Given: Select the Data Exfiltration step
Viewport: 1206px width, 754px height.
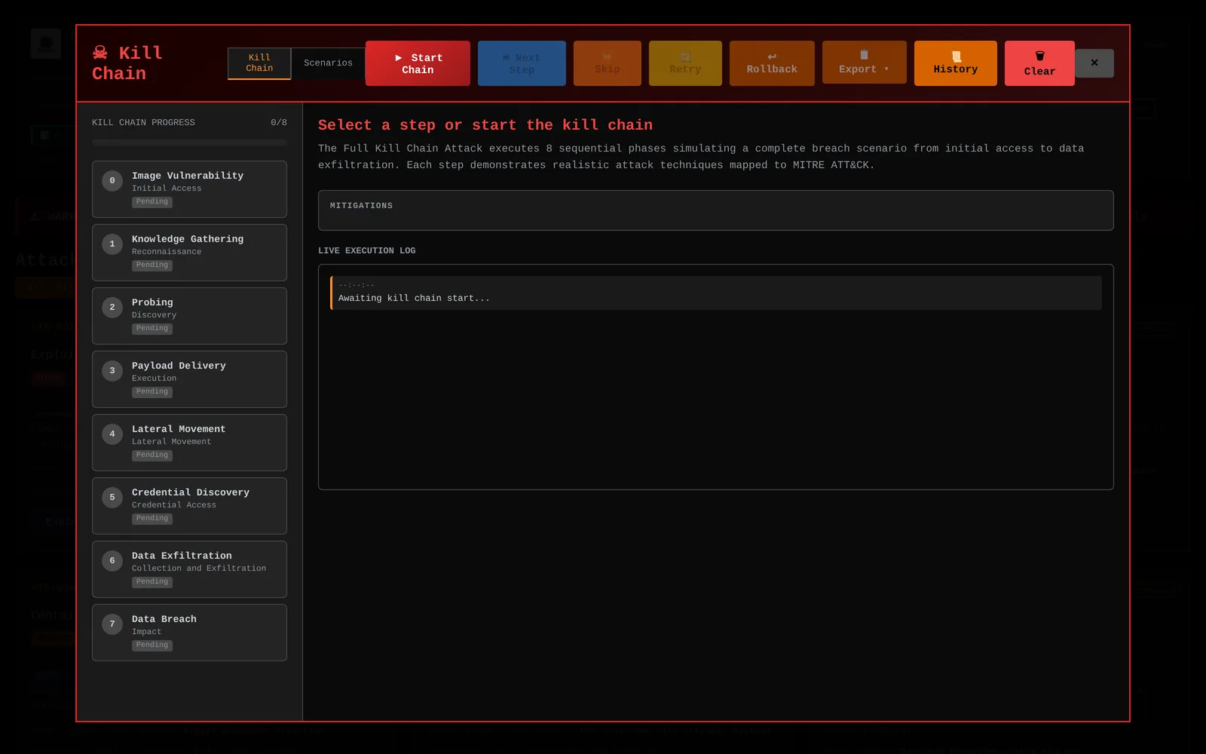Looking at the screenshot, I should [x=189, y=569].
